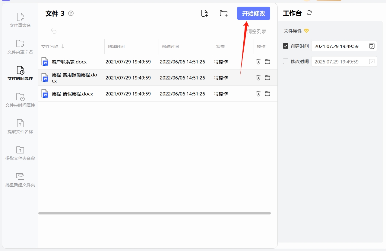The width and height of the screenshot is (386, 251).
Task: Delete the 流程-费用报销流程.docx row
Action: coord(258,78)
